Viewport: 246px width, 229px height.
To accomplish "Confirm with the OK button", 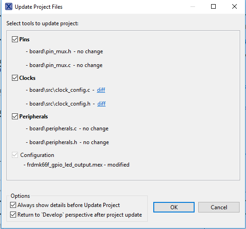I will [174, 207].
